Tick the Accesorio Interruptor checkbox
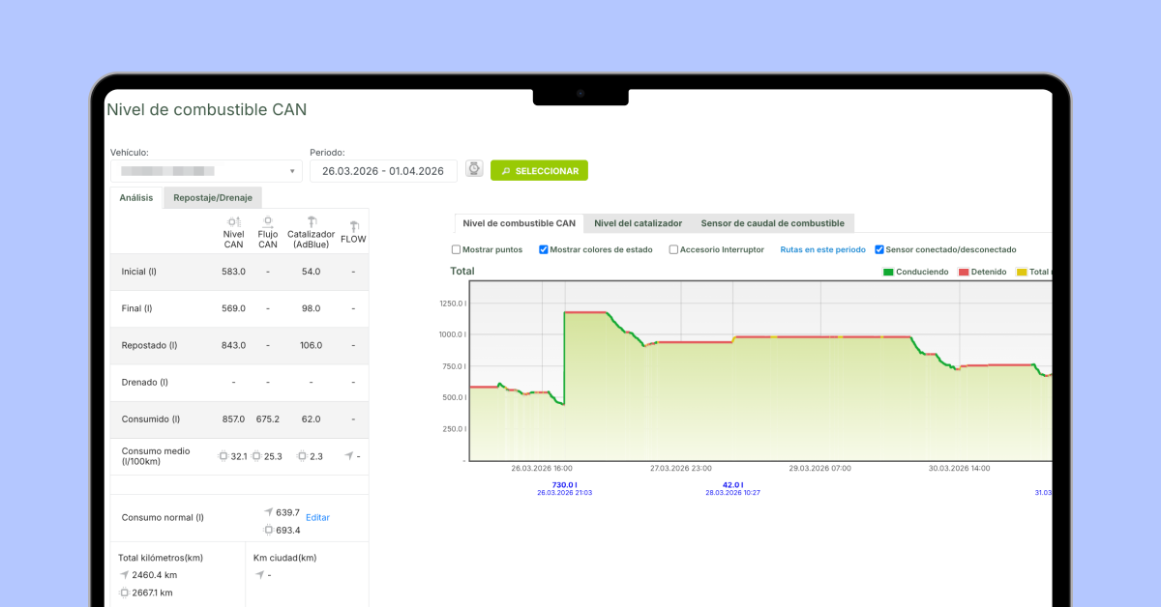Viewport: 1161px width, 607px height. coord(673,249)
